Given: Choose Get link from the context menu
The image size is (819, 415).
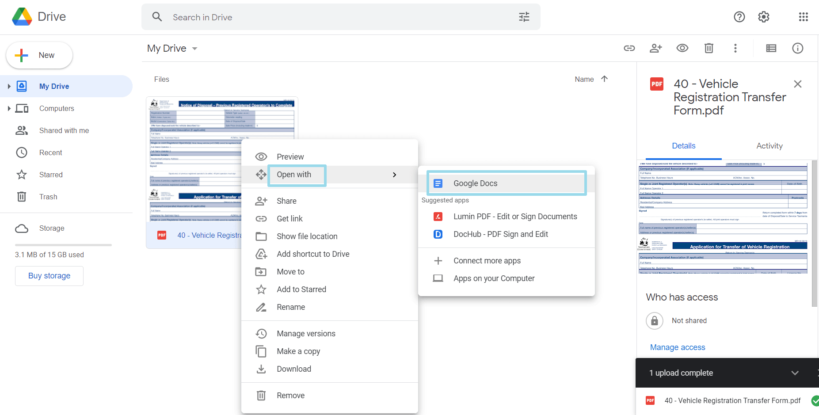Looking at the screenshot, I should pos(330,219).
